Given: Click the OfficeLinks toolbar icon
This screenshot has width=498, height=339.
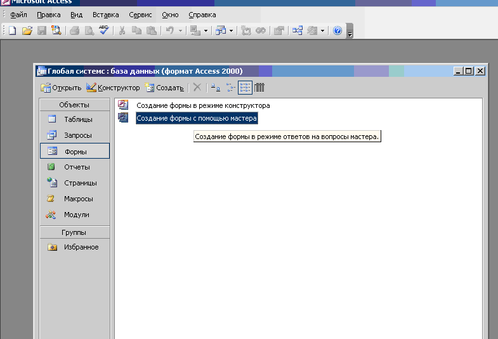Looking at the screenshot, I should pyautogui.click(x=195, y=30).
